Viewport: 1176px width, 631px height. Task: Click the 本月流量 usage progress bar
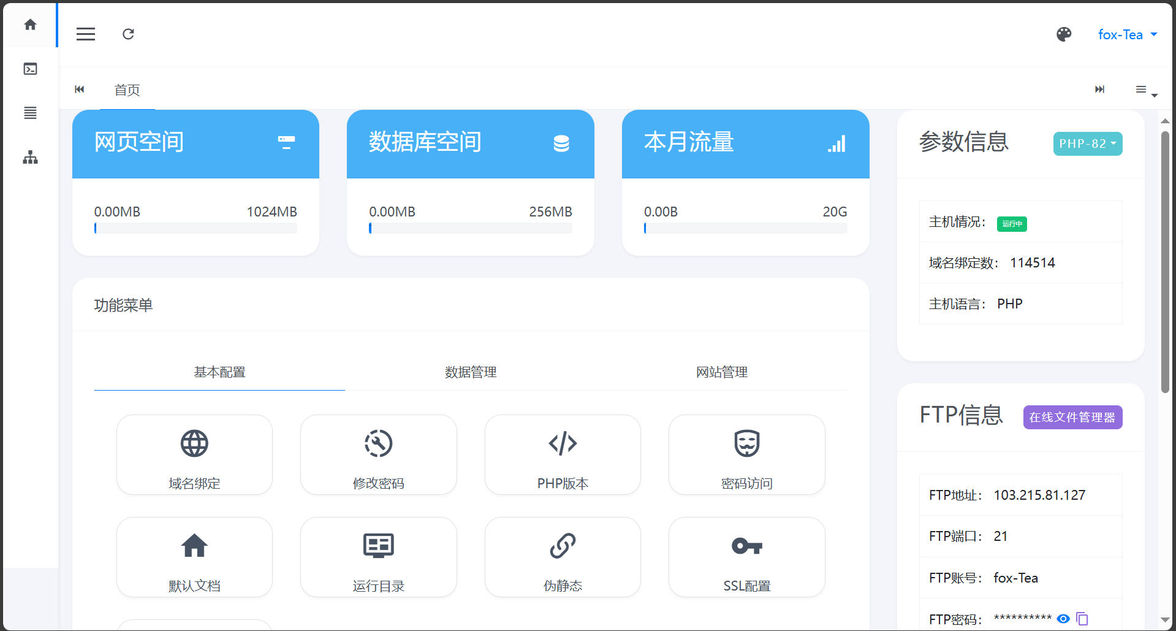(746, 228)
